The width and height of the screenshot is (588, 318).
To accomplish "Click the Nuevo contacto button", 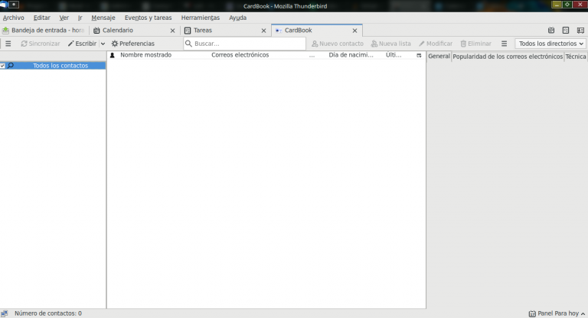I will click(x=338, y=44).
